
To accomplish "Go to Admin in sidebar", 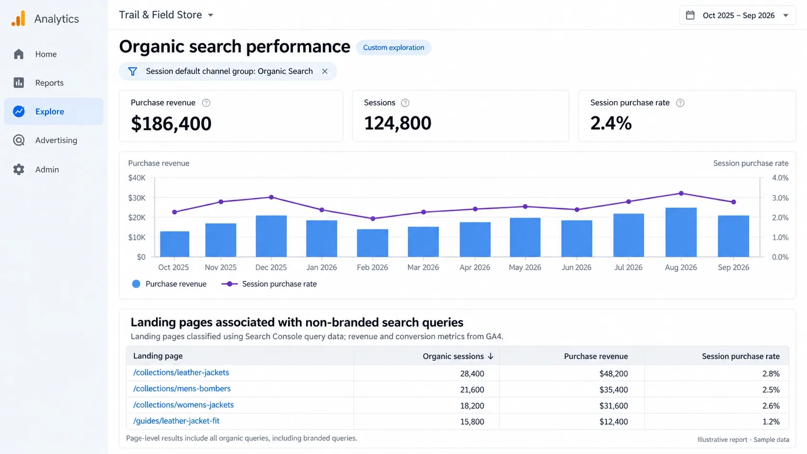I will click(x=47, y=169).
